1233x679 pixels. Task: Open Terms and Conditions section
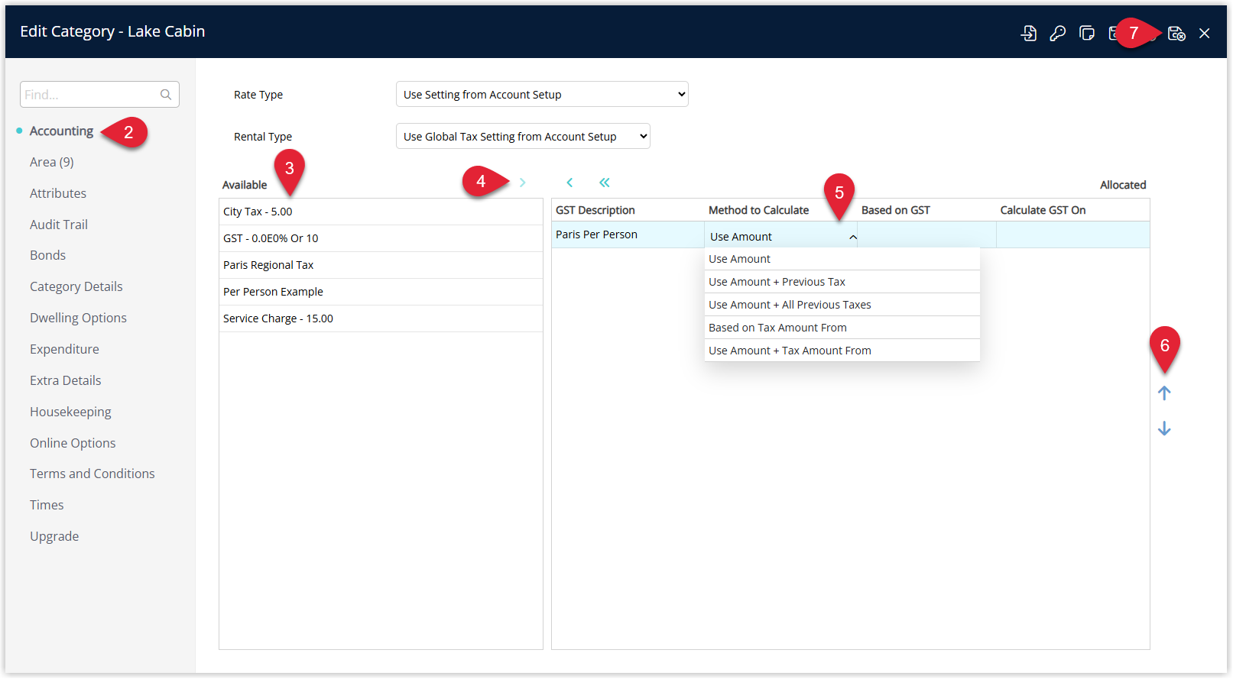[x=92, y=474]
